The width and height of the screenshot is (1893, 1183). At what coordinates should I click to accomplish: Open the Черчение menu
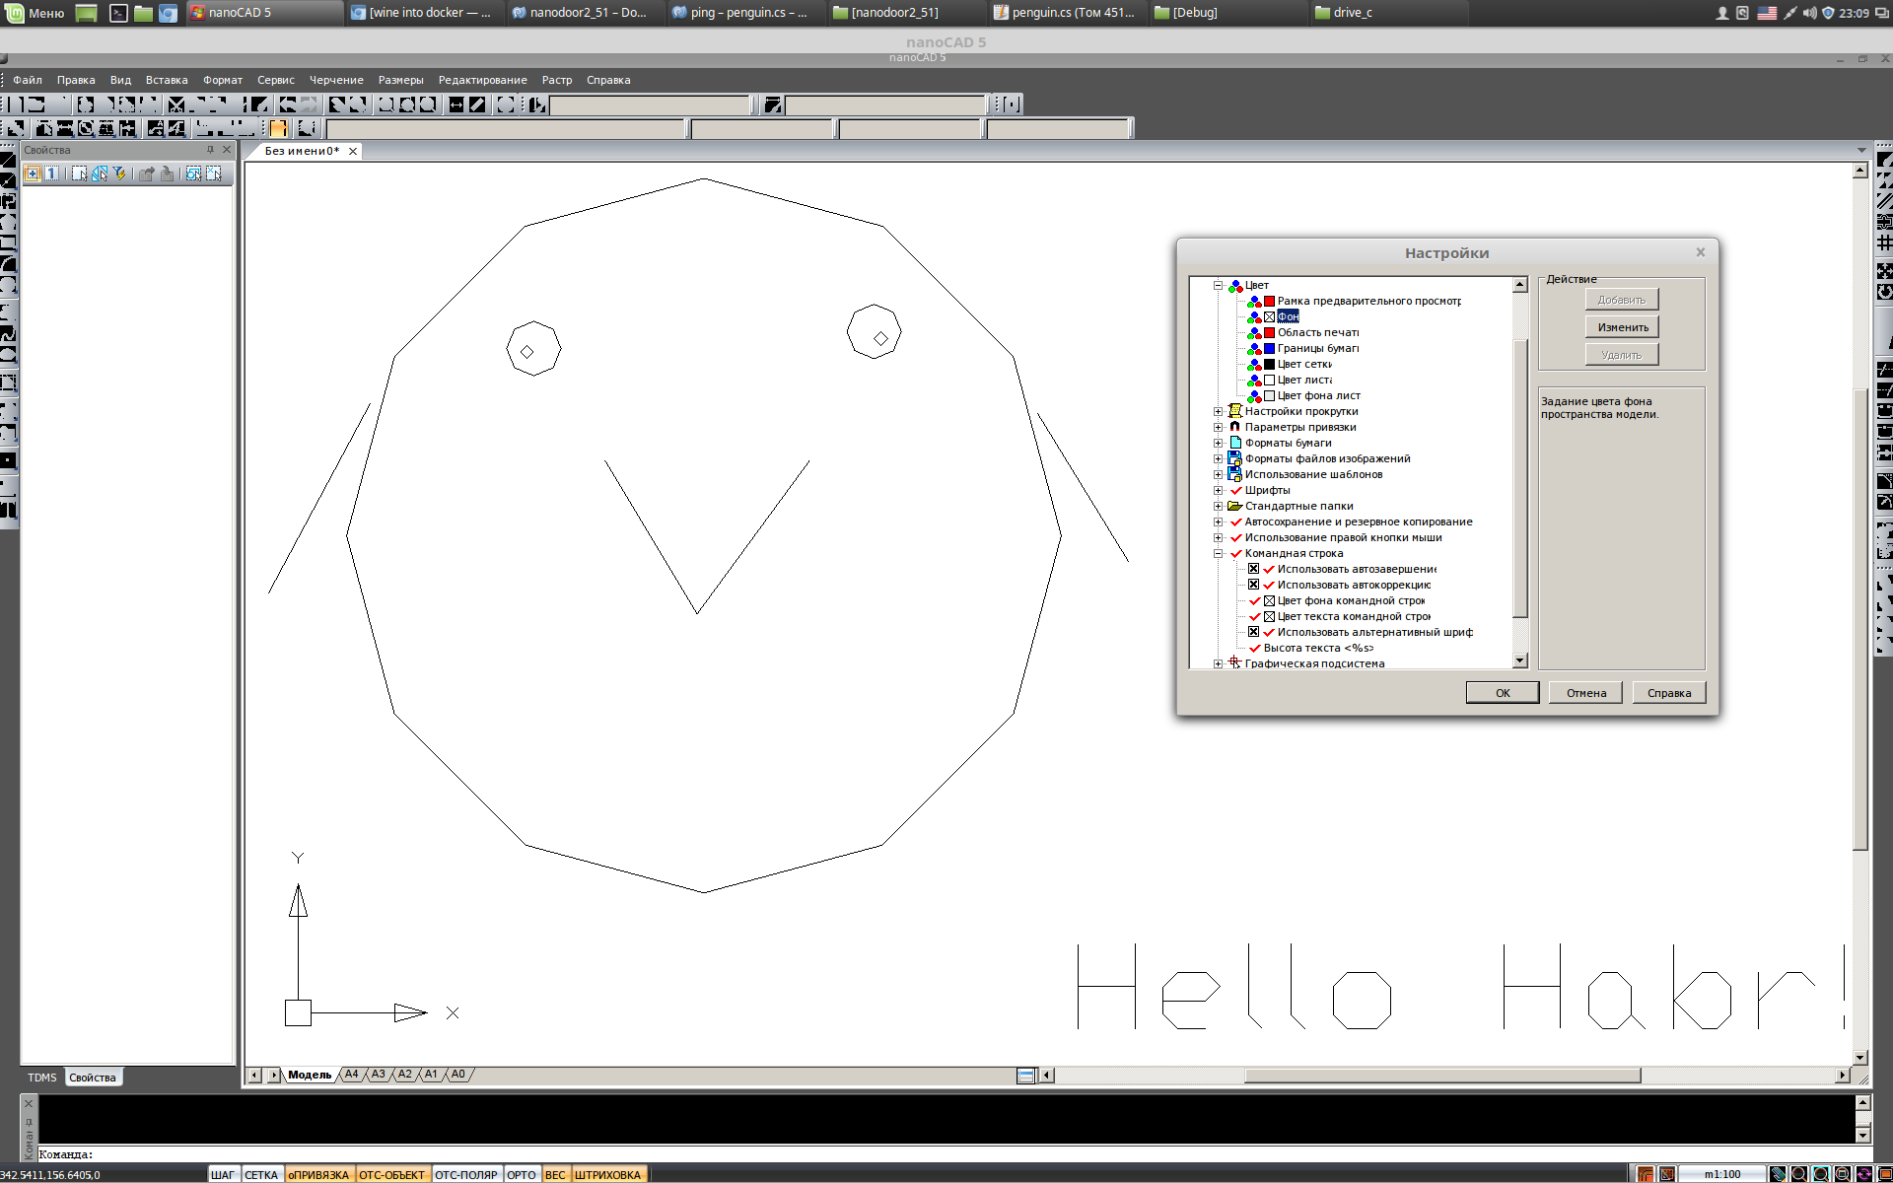click(335, 80)
